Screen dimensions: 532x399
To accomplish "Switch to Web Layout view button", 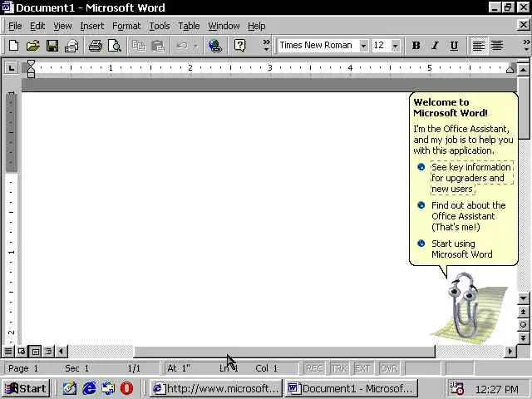I will pyautogui.click(x=22, y=352).
